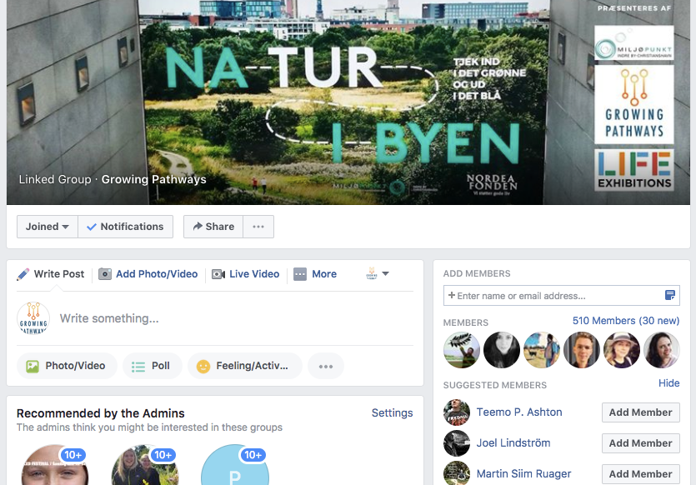Viewport: 696px width, 485px height.
Task: Select the Write Post tab
Action: (x=59, y=274)
